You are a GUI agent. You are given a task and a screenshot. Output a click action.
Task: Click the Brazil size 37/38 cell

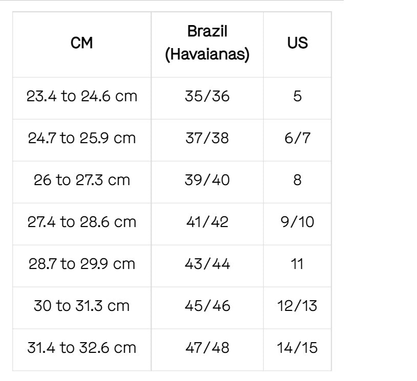(x=207, y=138)
